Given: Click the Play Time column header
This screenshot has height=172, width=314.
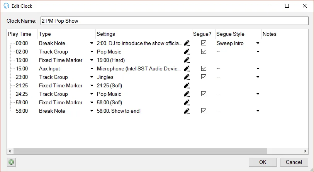Looking at the screenshot, I should (x=22, y=34).
